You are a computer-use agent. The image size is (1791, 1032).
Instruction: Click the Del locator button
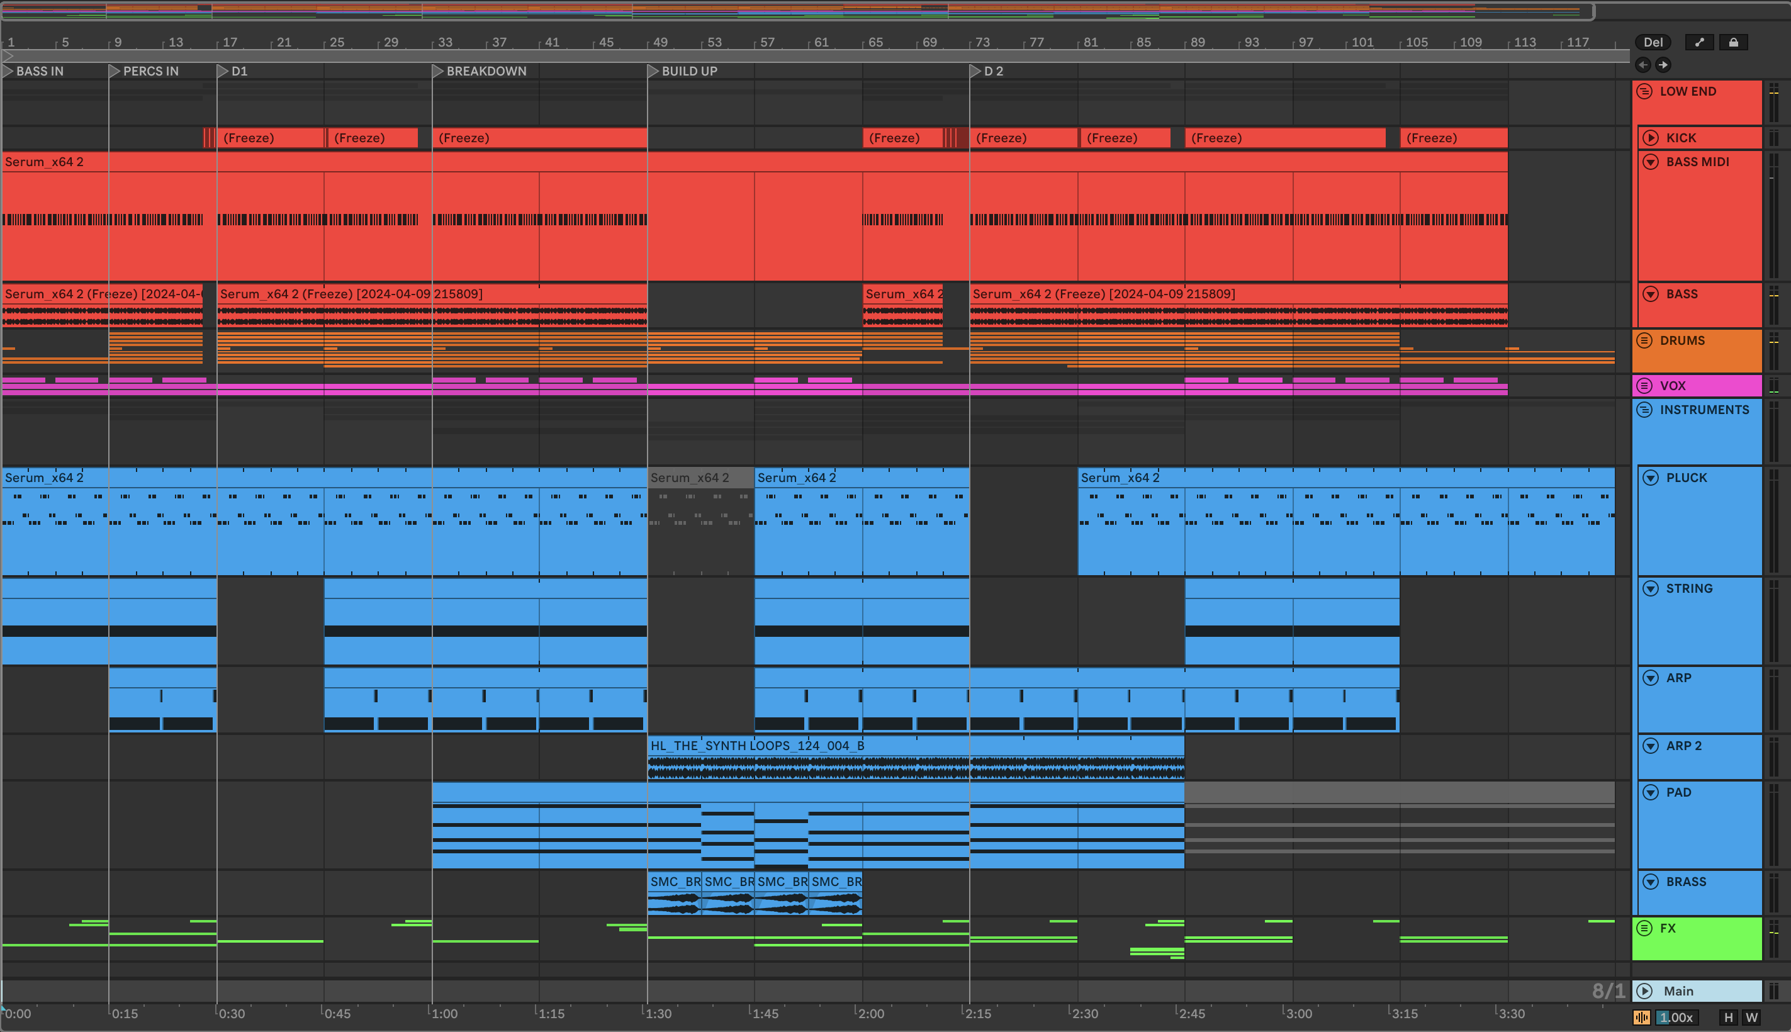pyautogui.click(x=1653, y=43)
